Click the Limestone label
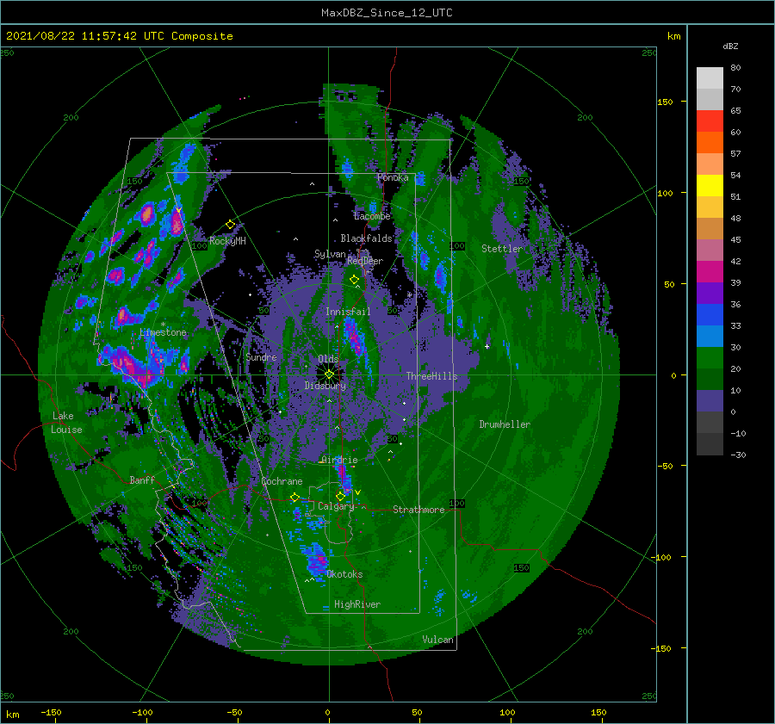The width and height of the screenshot is (775, 724). click(163, 332)
